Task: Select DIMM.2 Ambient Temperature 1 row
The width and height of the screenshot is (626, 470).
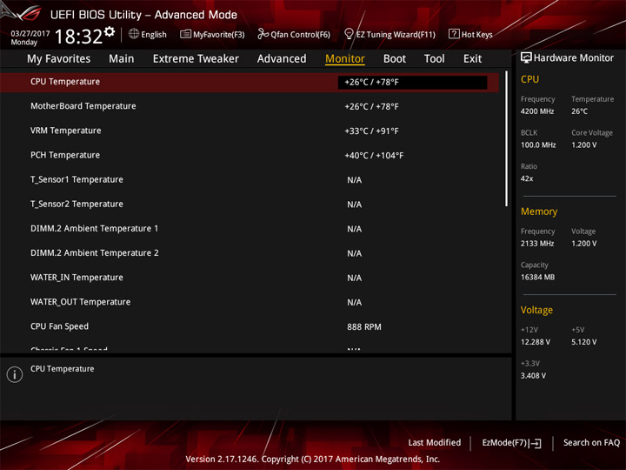Action: point(250,229)
